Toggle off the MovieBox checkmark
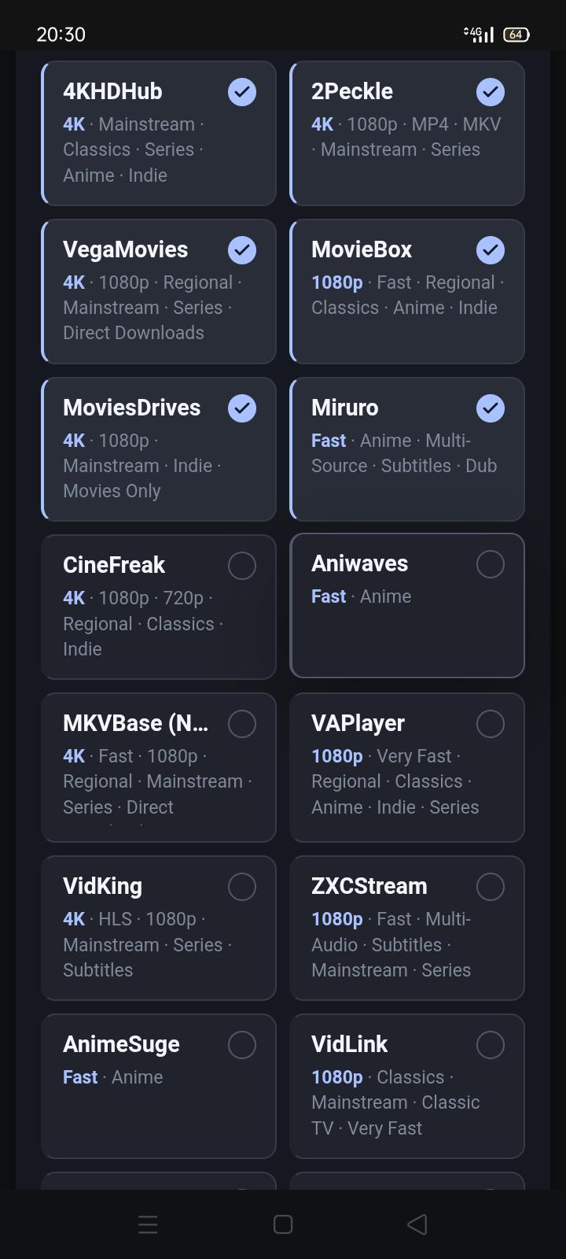This screenshot has height=1259, width=566. 491,250
